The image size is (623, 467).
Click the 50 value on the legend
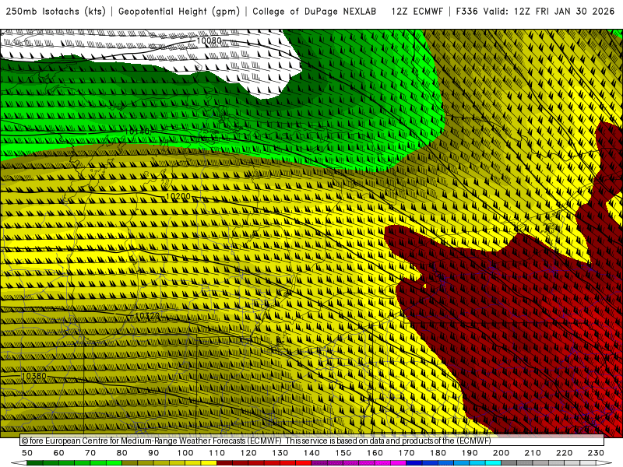(x=27, y=453)
